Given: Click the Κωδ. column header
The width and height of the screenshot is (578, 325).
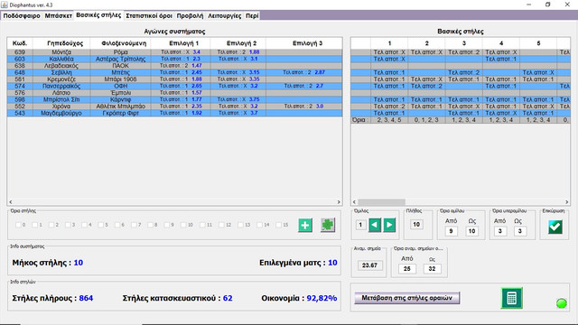Looking at the screenshot, I should coord(20,43).
